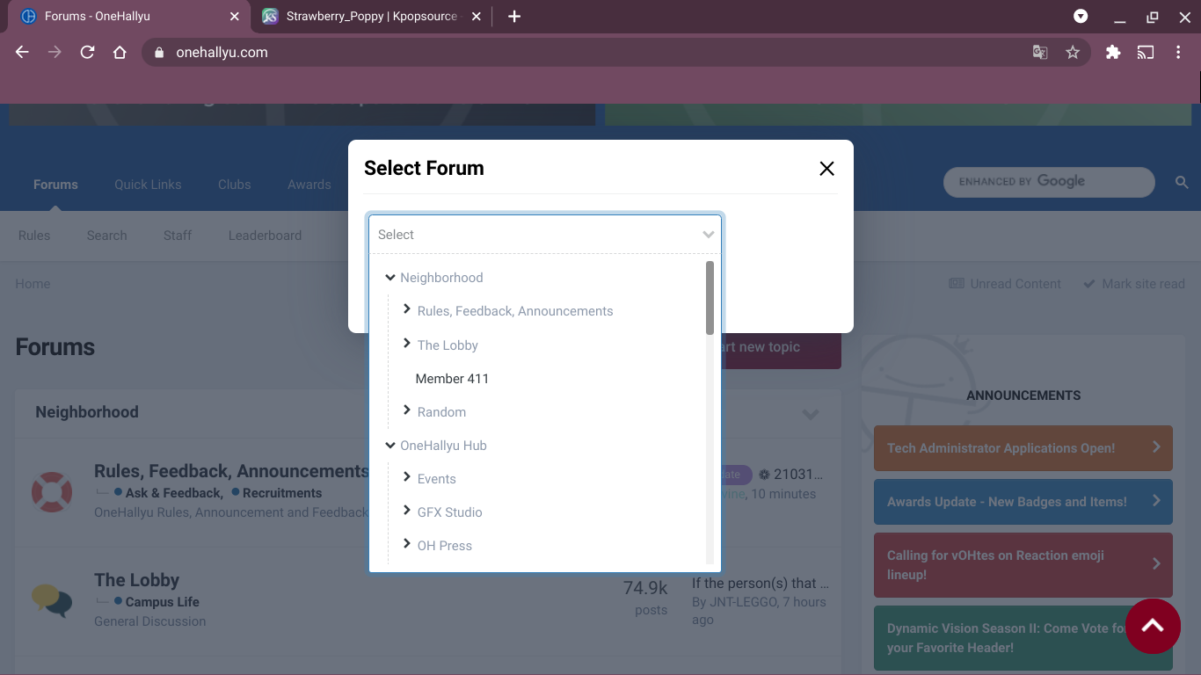Screen dimensions: 1201x675
Task: Click the Home breadcrumb link
Action: pyautogui.click(x=33, y=284)
